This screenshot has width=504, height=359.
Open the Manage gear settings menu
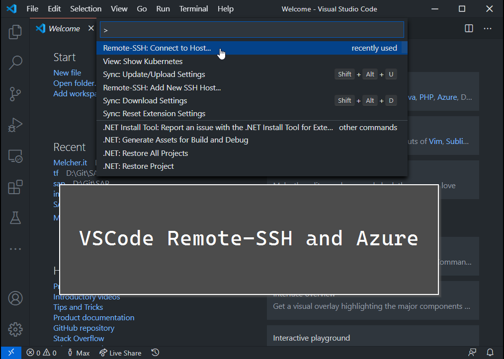coord(15,329)
